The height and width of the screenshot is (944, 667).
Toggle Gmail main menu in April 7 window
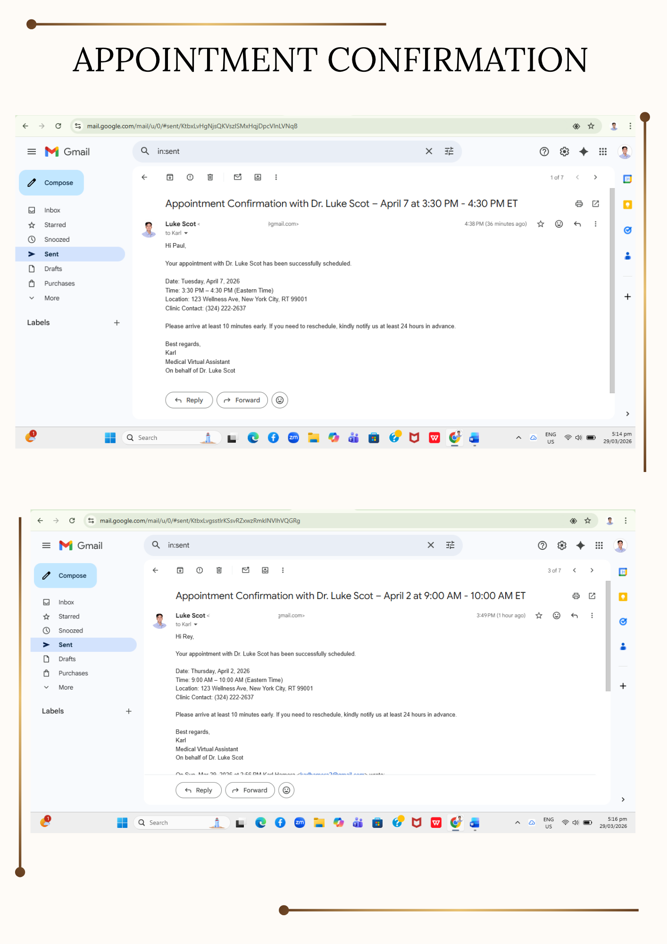point(32,152)
